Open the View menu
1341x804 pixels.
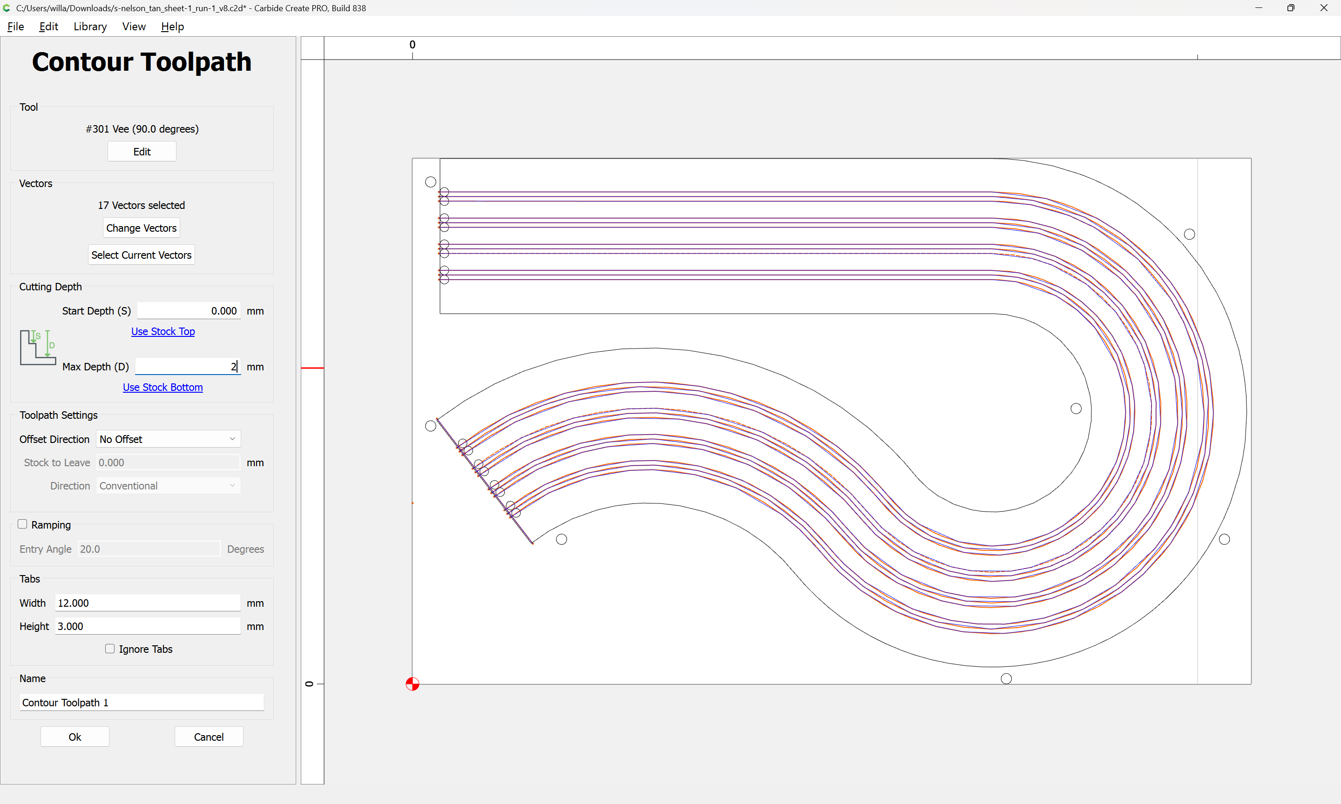(133, 27)
